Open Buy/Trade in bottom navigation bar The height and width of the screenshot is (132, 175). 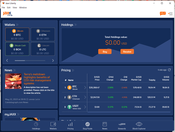(x=88, y=126)
